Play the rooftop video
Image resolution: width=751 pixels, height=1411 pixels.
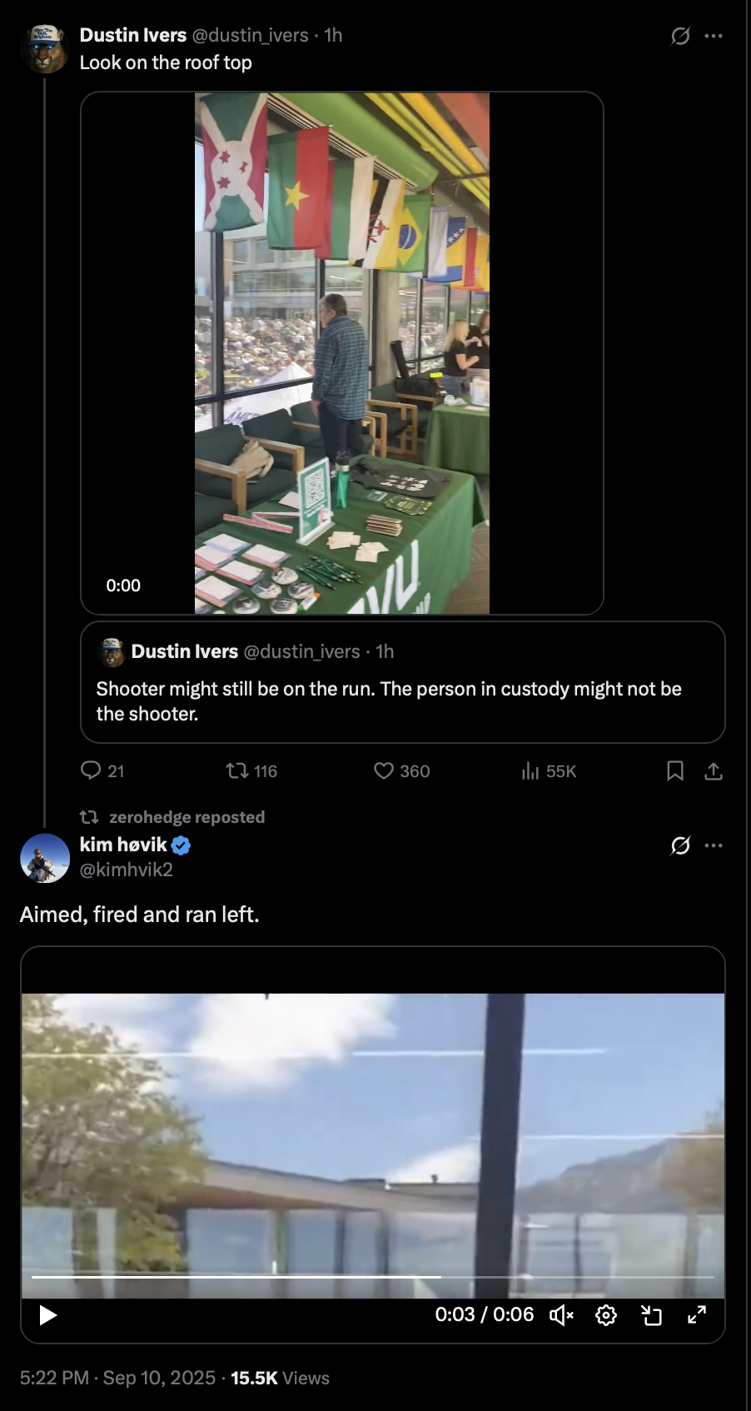(x=48, y=1315)
